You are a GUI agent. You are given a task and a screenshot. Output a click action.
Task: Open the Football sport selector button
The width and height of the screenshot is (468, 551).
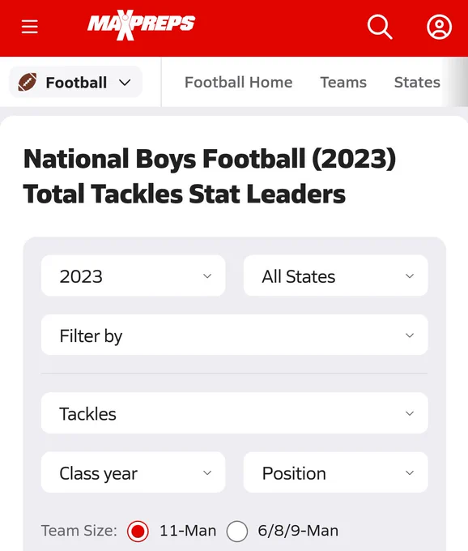point(75,82)
